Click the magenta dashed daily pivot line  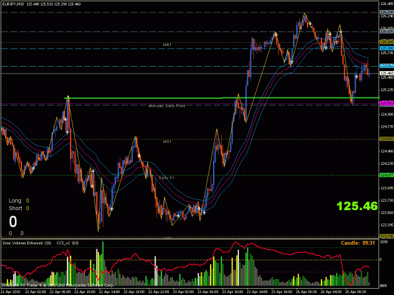pos(190,104)
